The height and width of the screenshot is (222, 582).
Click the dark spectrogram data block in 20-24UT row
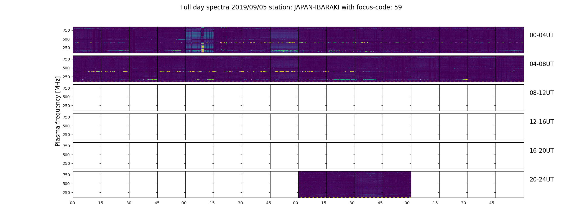[x=354, y=184]
